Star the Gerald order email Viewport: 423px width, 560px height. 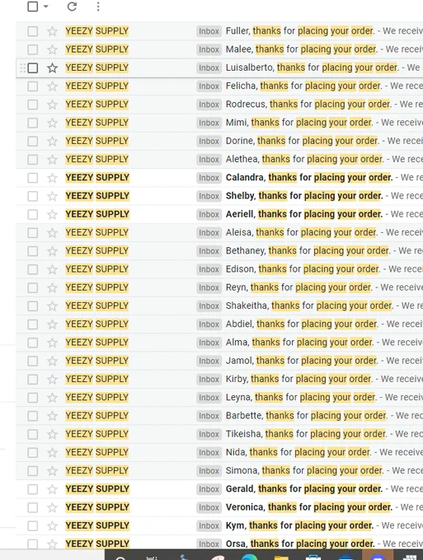click(52, 489)
